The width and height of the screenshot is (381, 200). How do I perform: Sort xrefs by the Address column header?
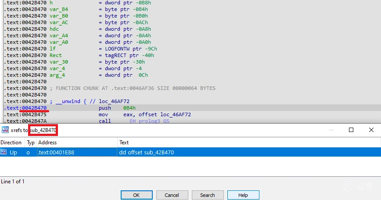pyautogui.click(x=77, y=143)
